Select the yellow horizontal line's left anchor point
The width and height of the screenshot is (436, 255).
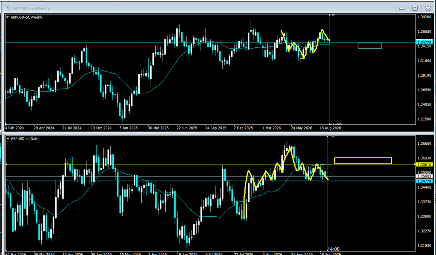tap(6, 165)
